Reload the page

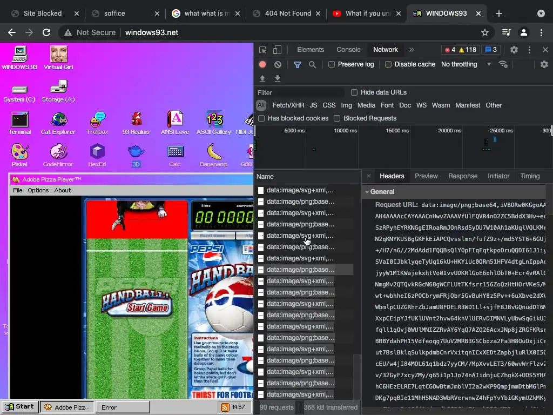[46, 32]
